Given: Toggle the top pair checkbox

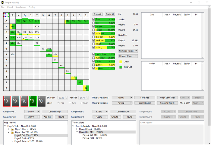Looking at the screenshot, I should click(x=93, y=30).
